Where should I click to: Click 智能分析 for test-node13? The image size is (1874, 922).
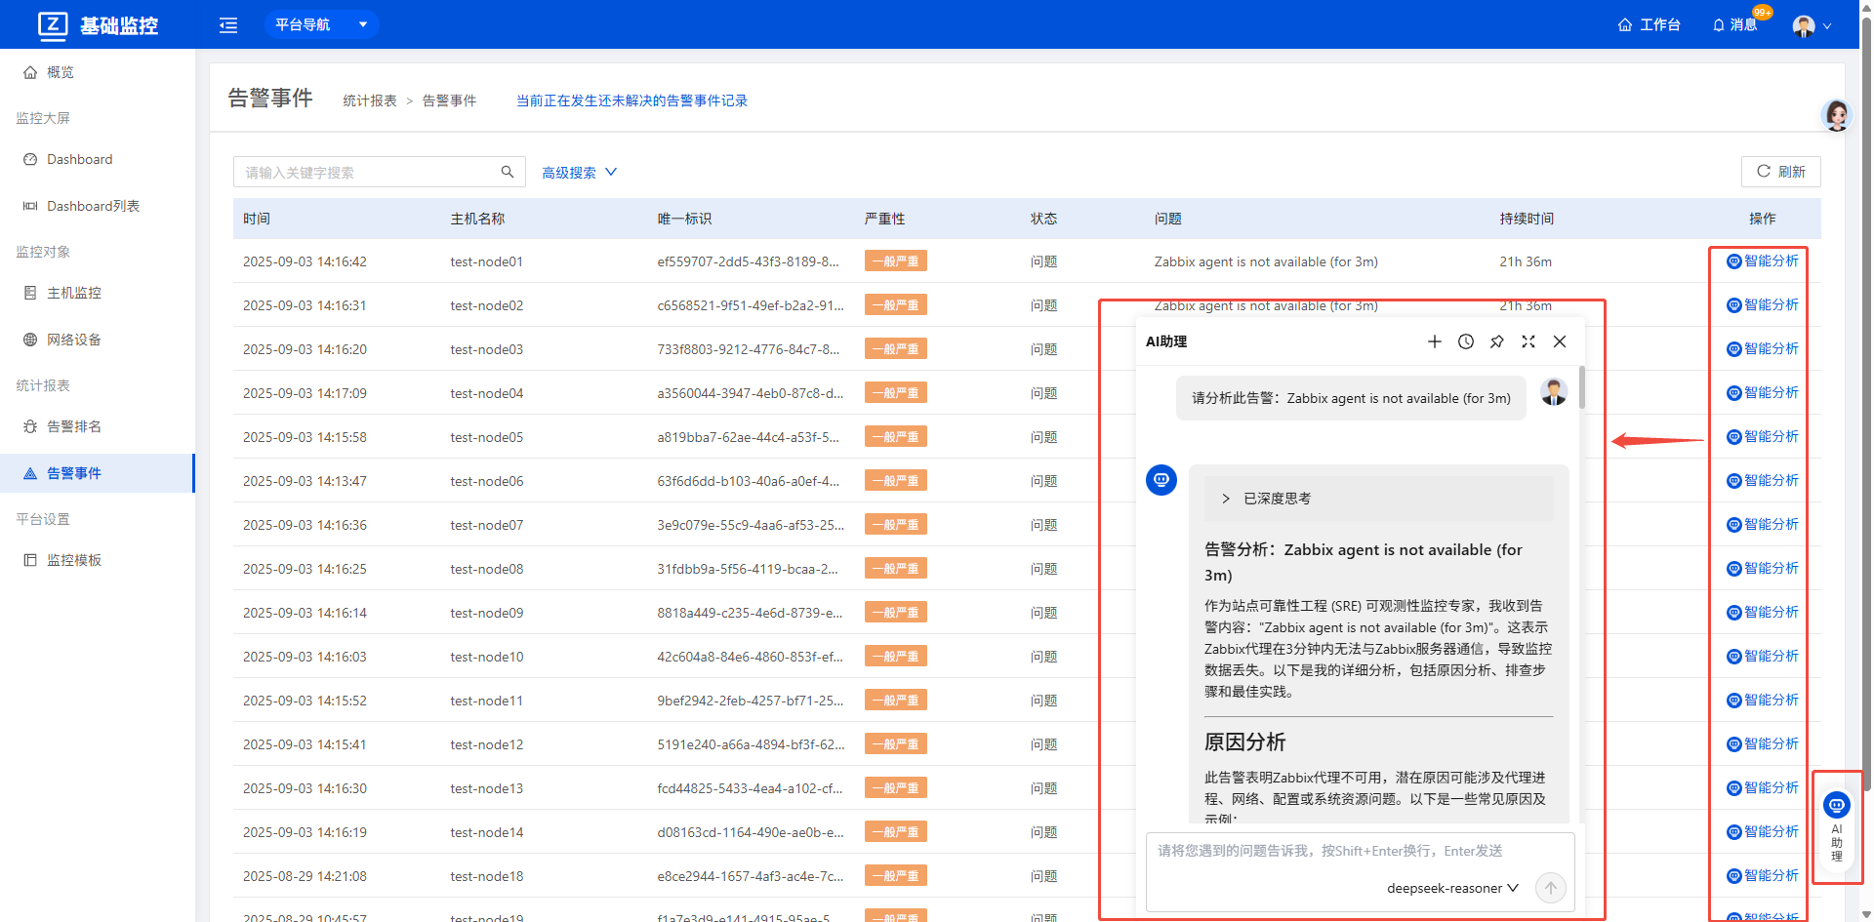(1763, 788)
